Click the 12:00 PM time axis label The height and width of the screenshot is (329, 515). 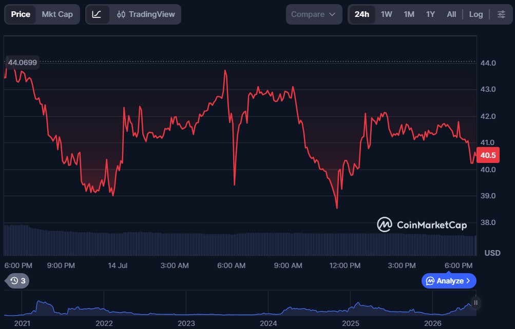(x=345, y=265)
